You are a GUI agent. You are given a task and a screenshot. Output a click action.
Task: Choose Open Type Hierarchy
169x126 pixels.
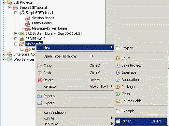pyautogui.click(x=75, y=56)
